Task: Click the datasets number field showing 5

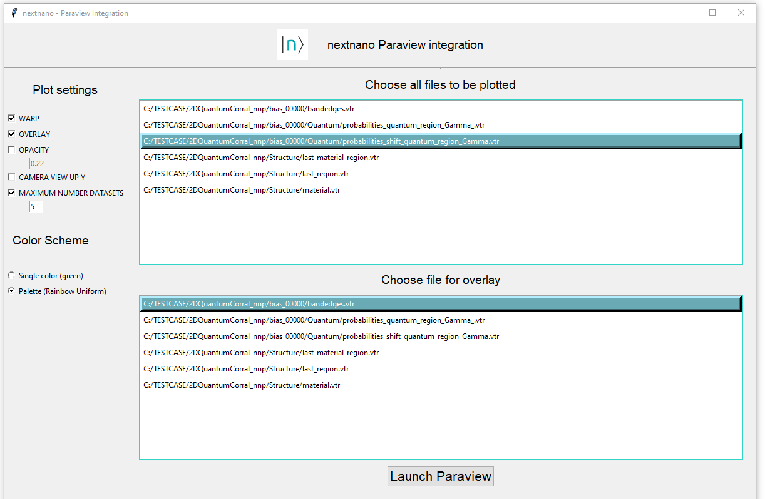Action: coord(36,206)
